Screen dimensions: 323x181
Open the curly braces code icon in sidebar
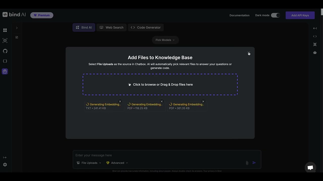(x=5, y=61)
